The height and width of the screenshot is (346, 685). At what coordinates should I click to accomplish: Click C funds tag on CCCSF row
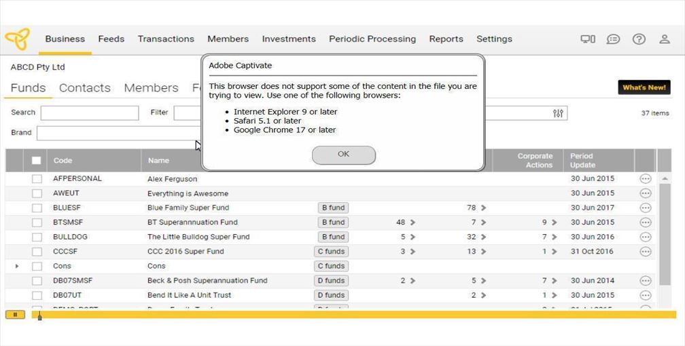click(x=331, y=252)
